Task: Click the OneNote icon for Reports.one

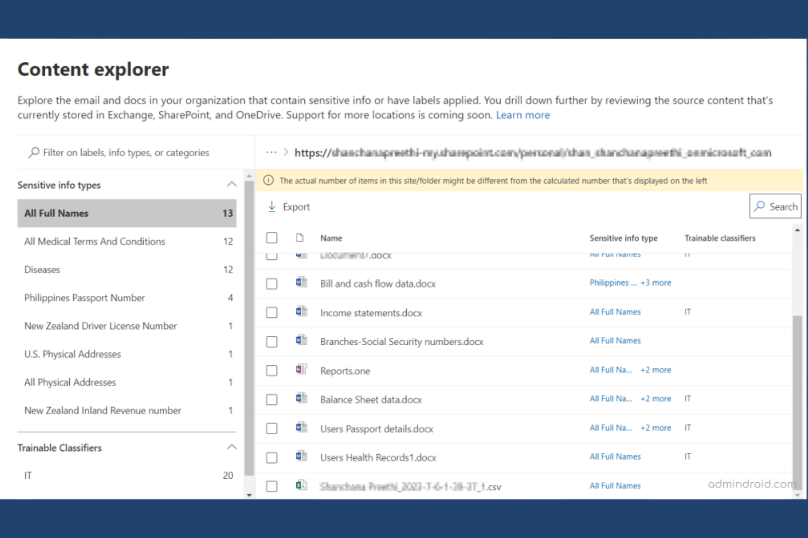Action: [301, 370]
